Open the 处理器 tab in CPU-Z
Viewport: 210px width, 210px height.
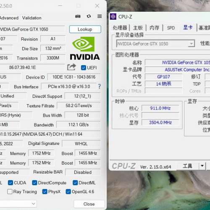tap(120, 28)
